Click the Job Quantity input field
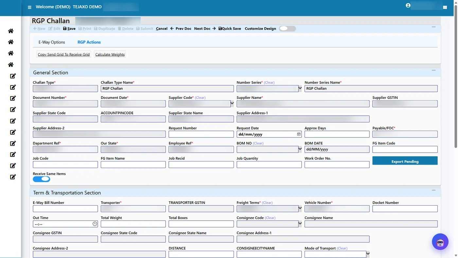Viewport: 458px width, 258px height. (269, 165)
